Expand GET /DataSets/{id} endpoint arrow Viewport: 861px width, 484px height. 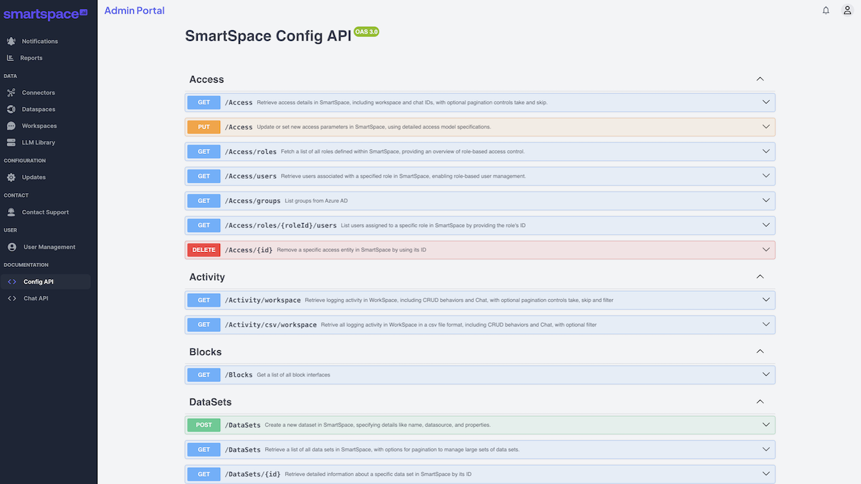tap(765, 474)
